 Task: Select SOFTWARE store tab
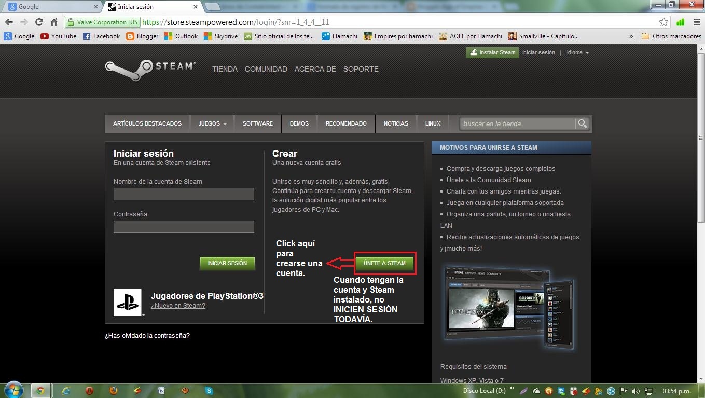(x=258, y=123)
